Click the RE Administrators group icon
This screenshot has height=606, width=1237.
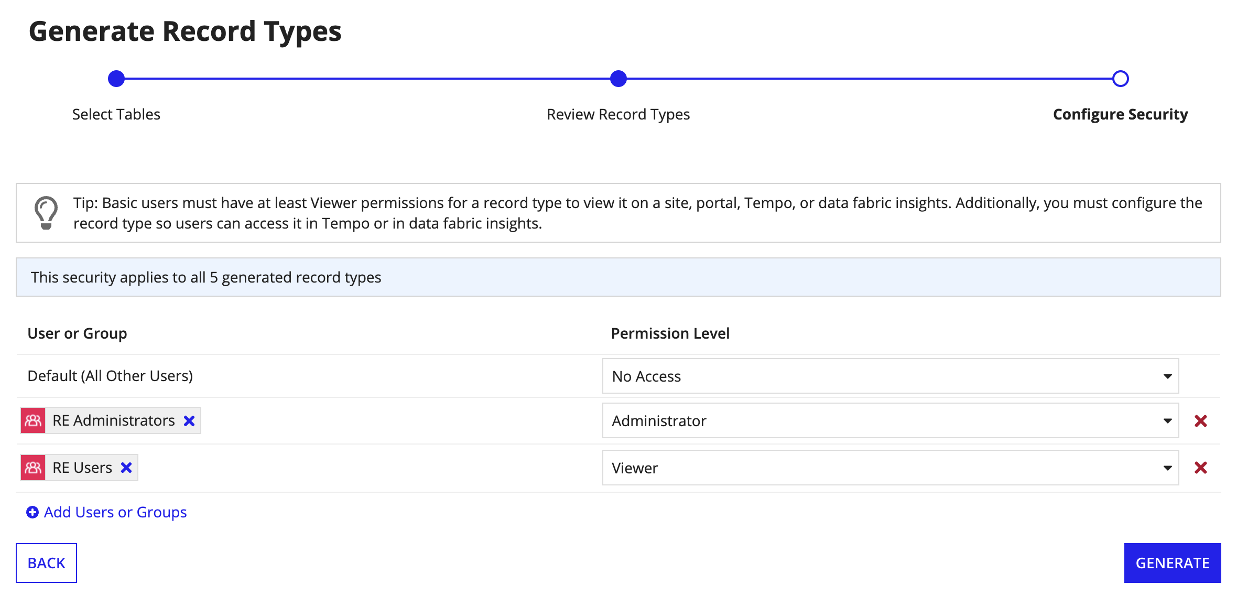(33, 420)
